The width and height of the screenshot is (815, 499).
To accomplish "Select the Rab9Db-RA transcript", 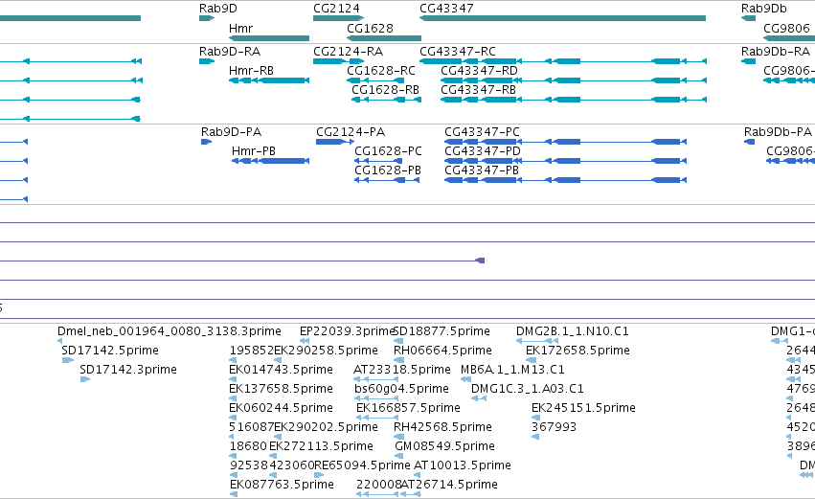I will click(749, 61).
